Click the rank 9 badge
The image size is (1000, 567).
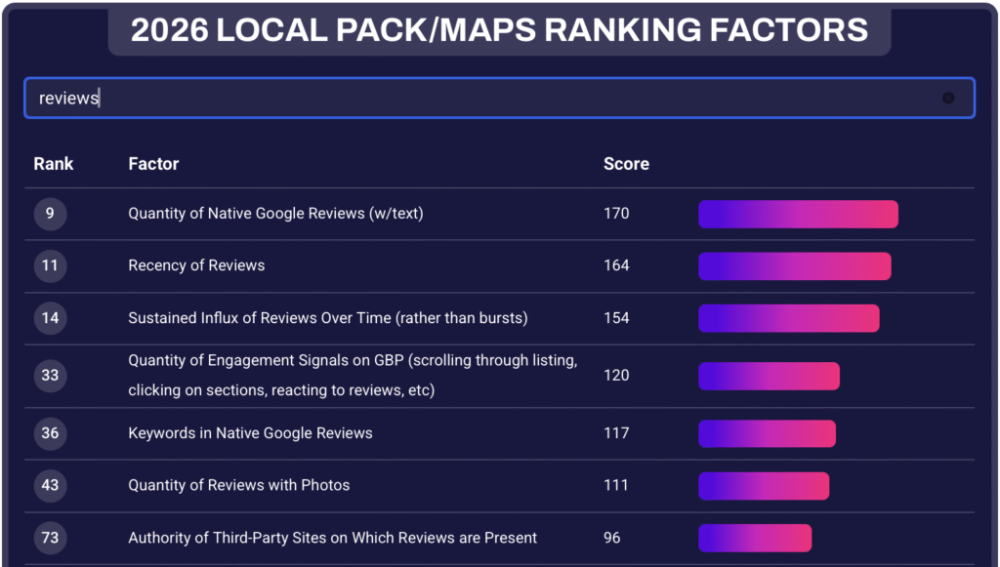50,214
